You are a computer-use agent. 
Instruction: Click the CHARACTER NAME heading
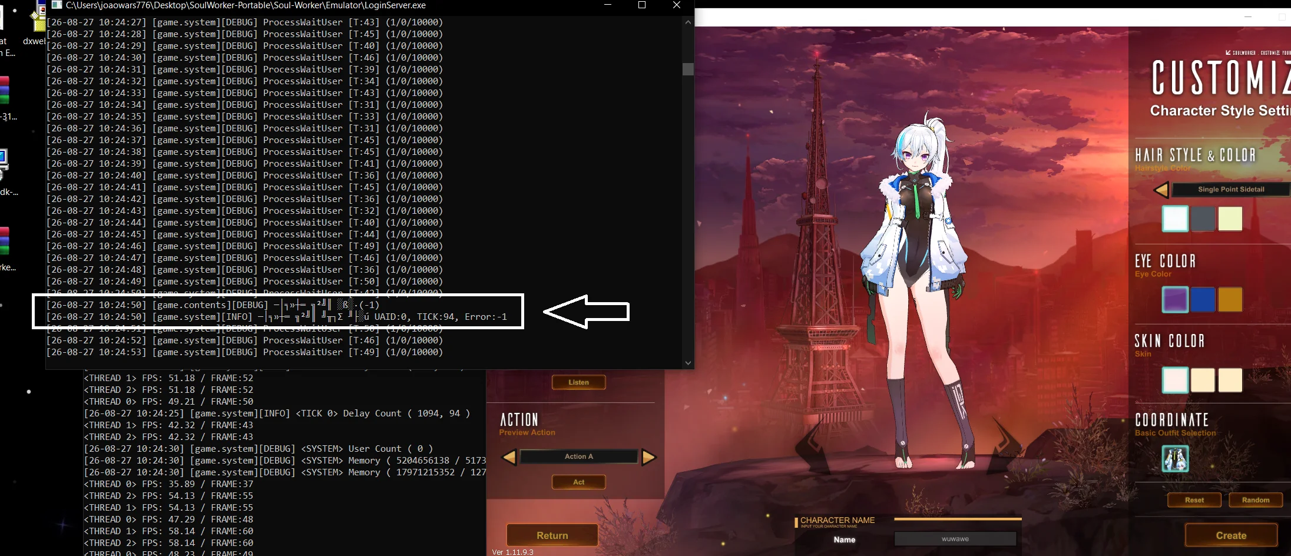point(837,520)
